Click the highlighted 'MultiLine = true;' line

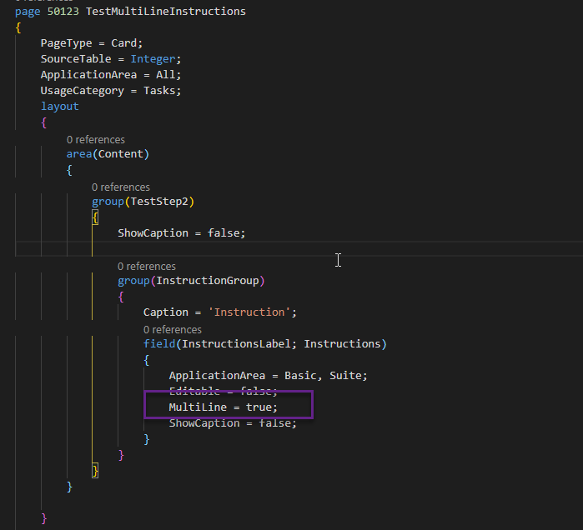pyautogui.click(x=223, y=407)
